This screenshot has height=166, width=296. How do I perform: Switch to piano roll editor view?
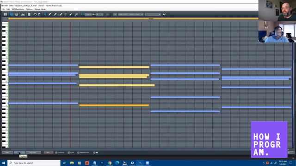(x=12, y=14)
